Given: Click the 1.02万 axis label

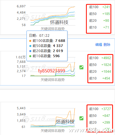Looking at the screenshot, I should point(21,57).
